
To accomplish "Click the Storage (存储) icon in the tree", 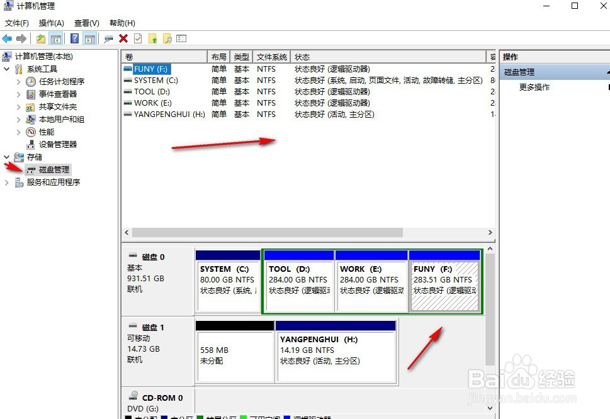I will (x=19, y=157).
